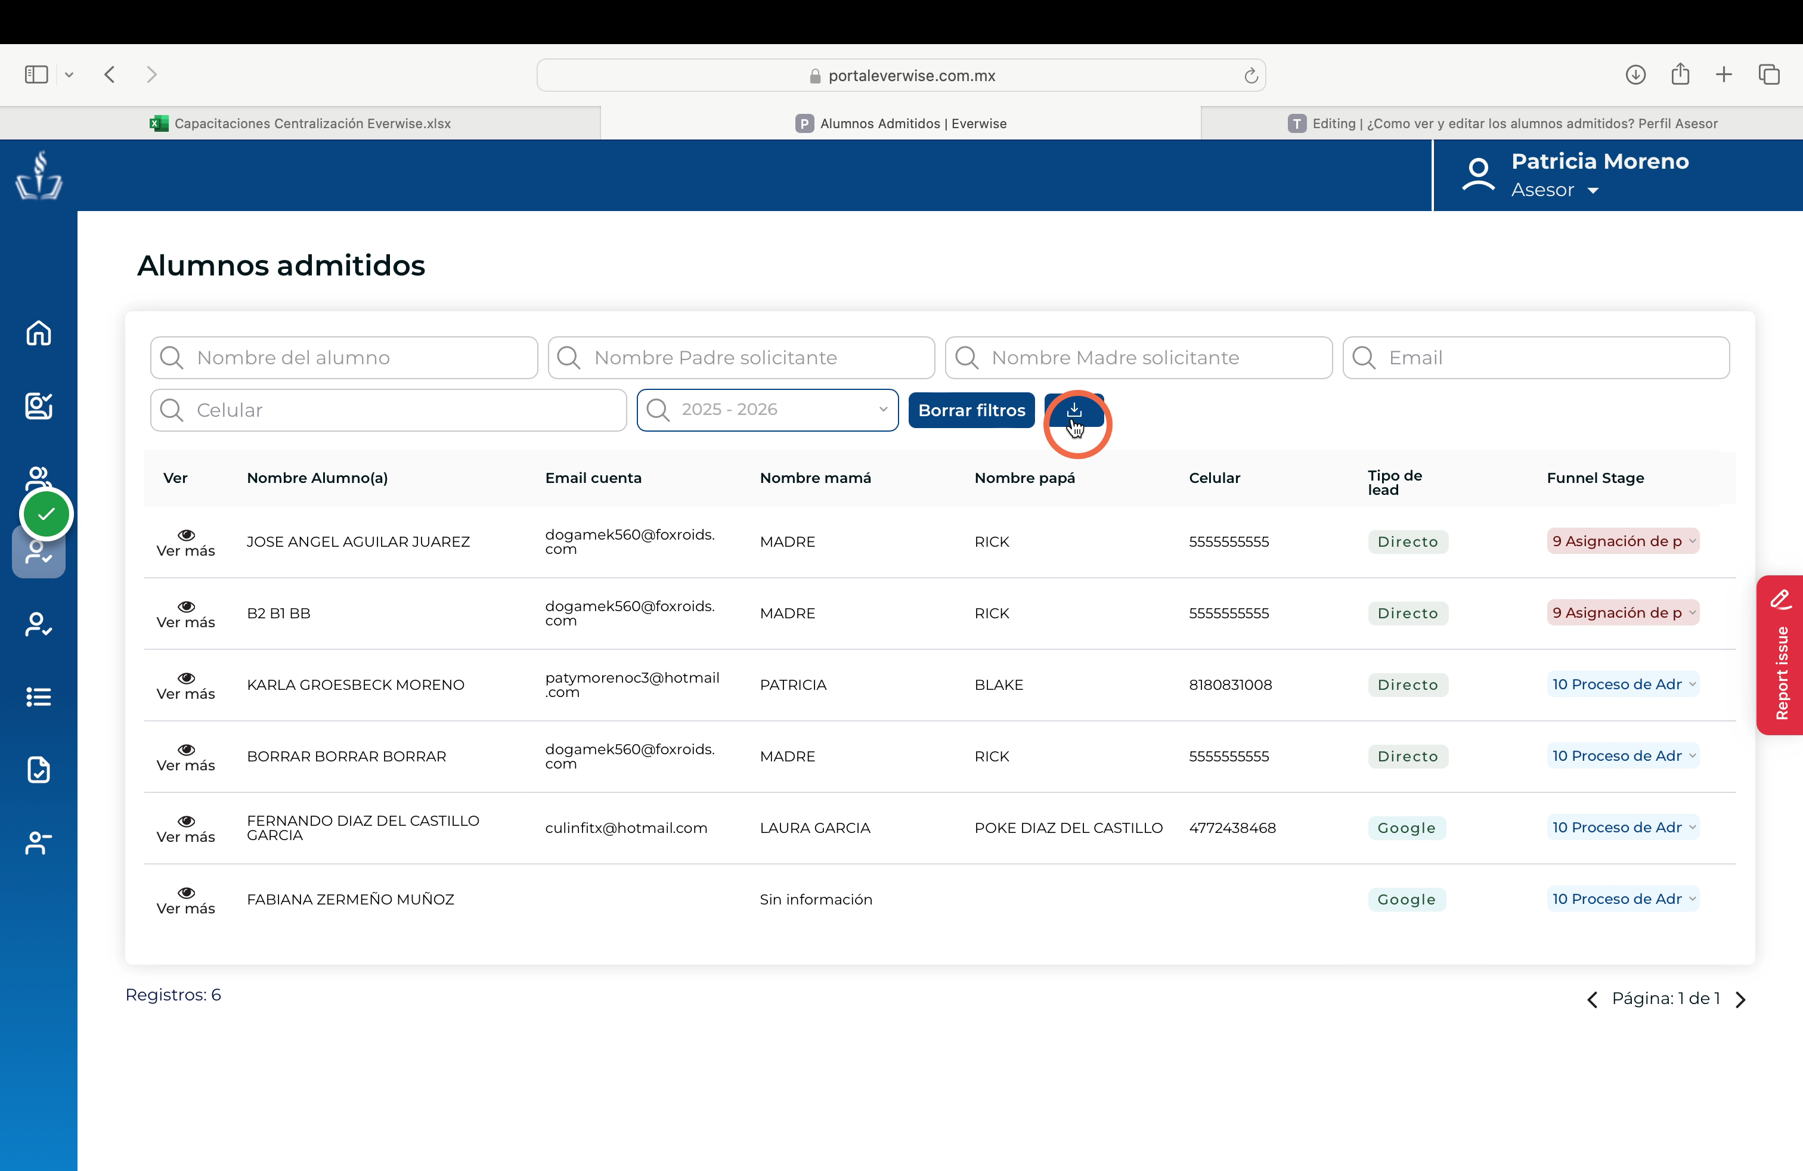Focus the Celular search field

[x=389, y=410]
